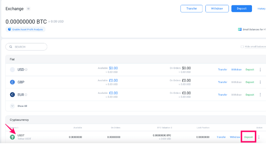Click Deposit in the GBP row
Screen dimensions: 266x144
[x=250, y=82]
